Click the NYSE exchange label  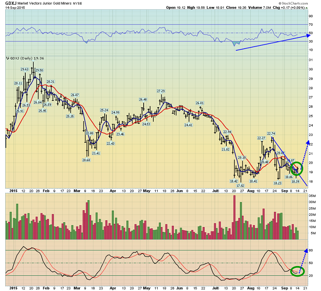click(x=77, y=4)
